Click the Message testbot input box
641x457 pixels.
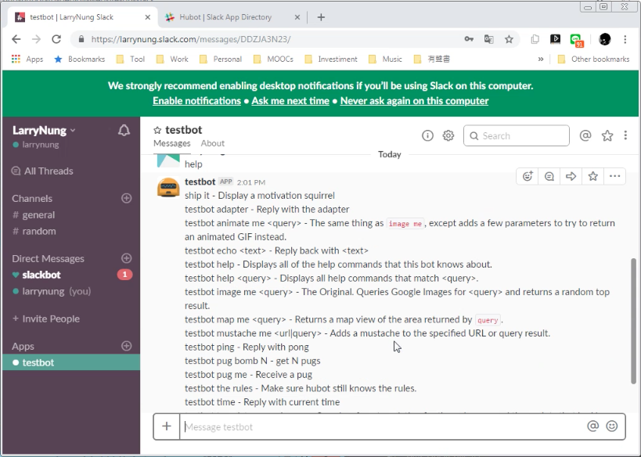pos(381,426)
